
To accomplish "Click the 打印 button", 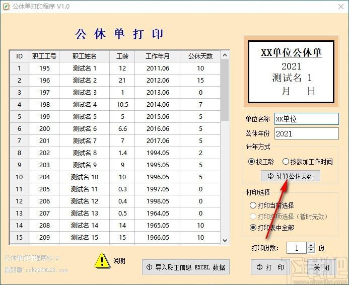I will [270, 267].
